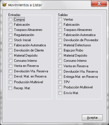Viewport: 109px width, 125px height.
Task: Enable the Baja por Robo option
Action: pyautogui.click(x=60, y=50)
